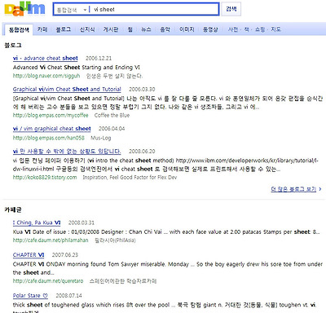Image resolution: width=326 pixels, height=313 pixels.
Task: Click date 2008.07.14 beside Polar Stare
Action: [x=68, y=296]
